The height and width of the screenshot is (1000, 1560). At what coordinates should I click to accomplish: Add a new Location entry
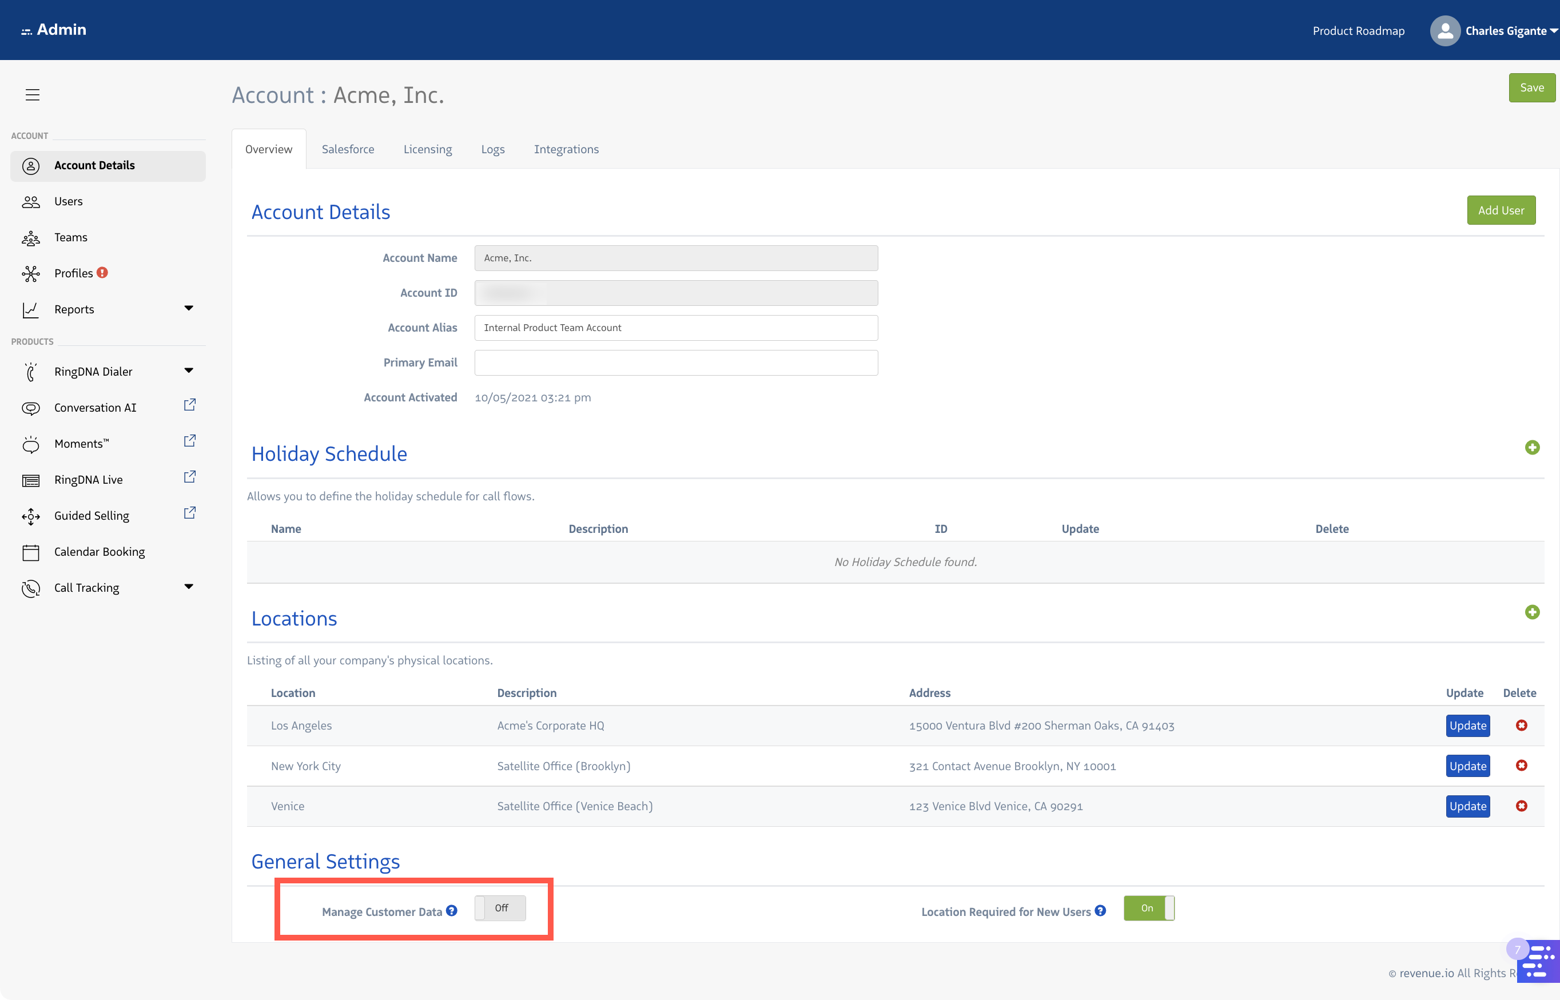tap(1533, 612)
